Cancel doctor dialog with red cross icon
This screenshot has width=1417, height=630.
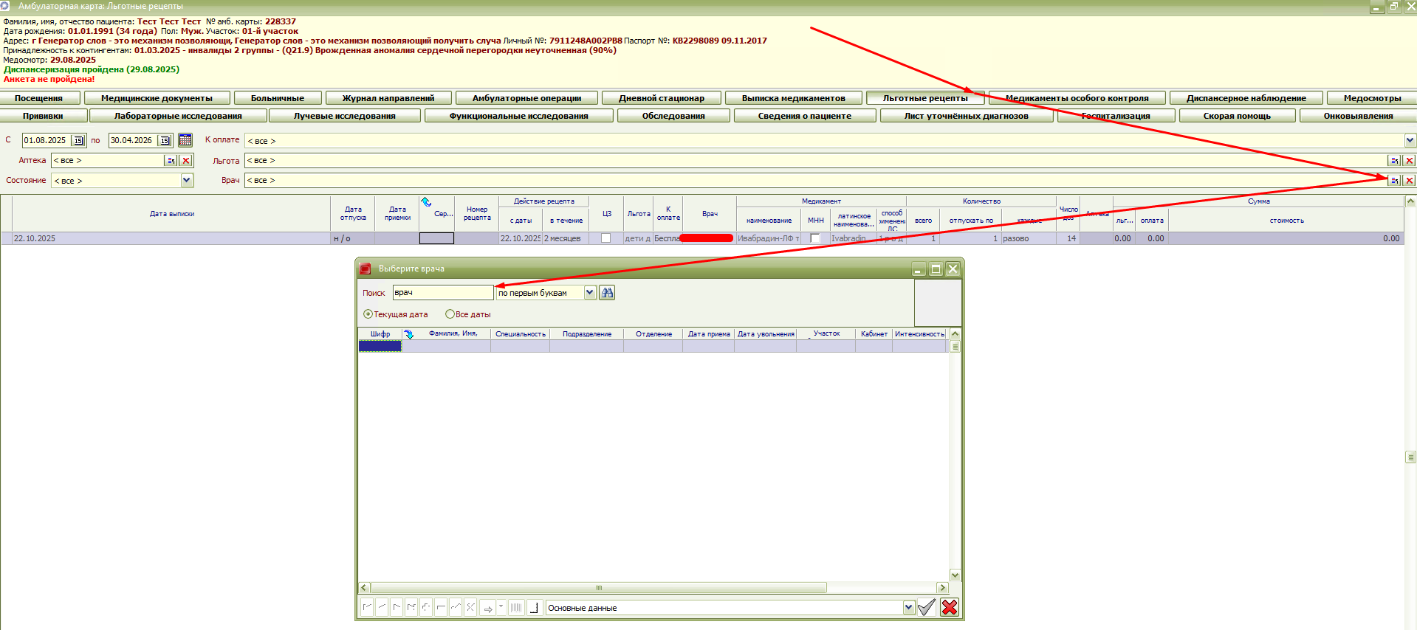click(950, 607)
